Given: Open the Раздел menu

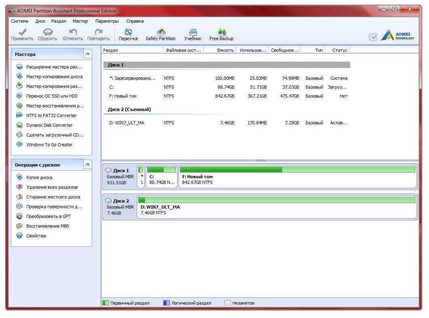Looking at the screenshot, I should point(59,21).
